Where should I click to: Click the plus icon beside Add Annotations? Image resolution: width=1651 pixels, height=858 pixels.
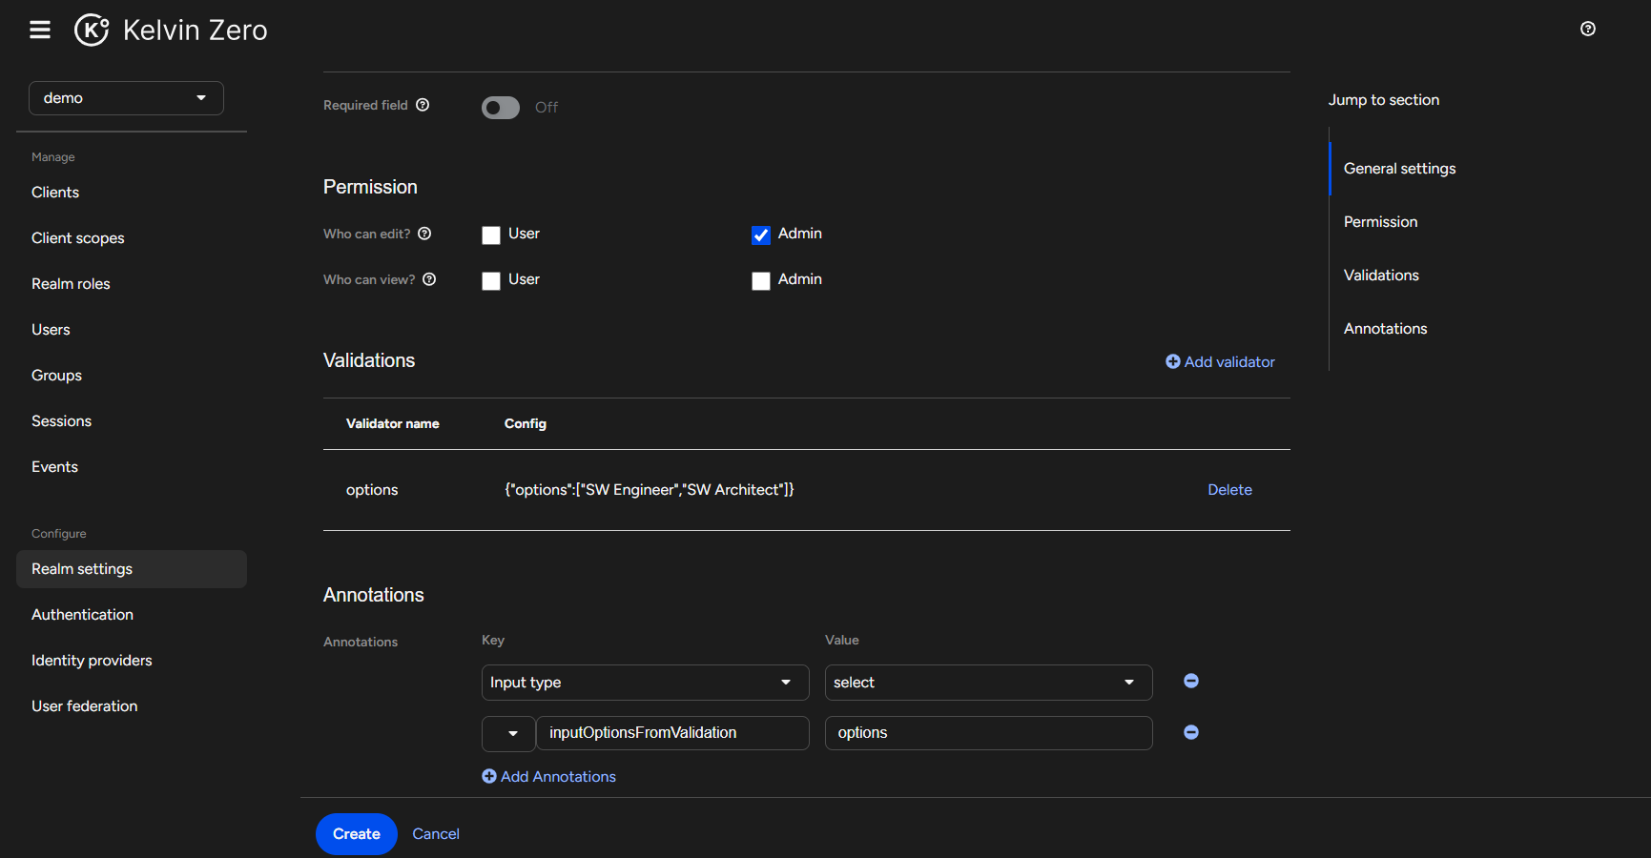(x=487, y=776)
